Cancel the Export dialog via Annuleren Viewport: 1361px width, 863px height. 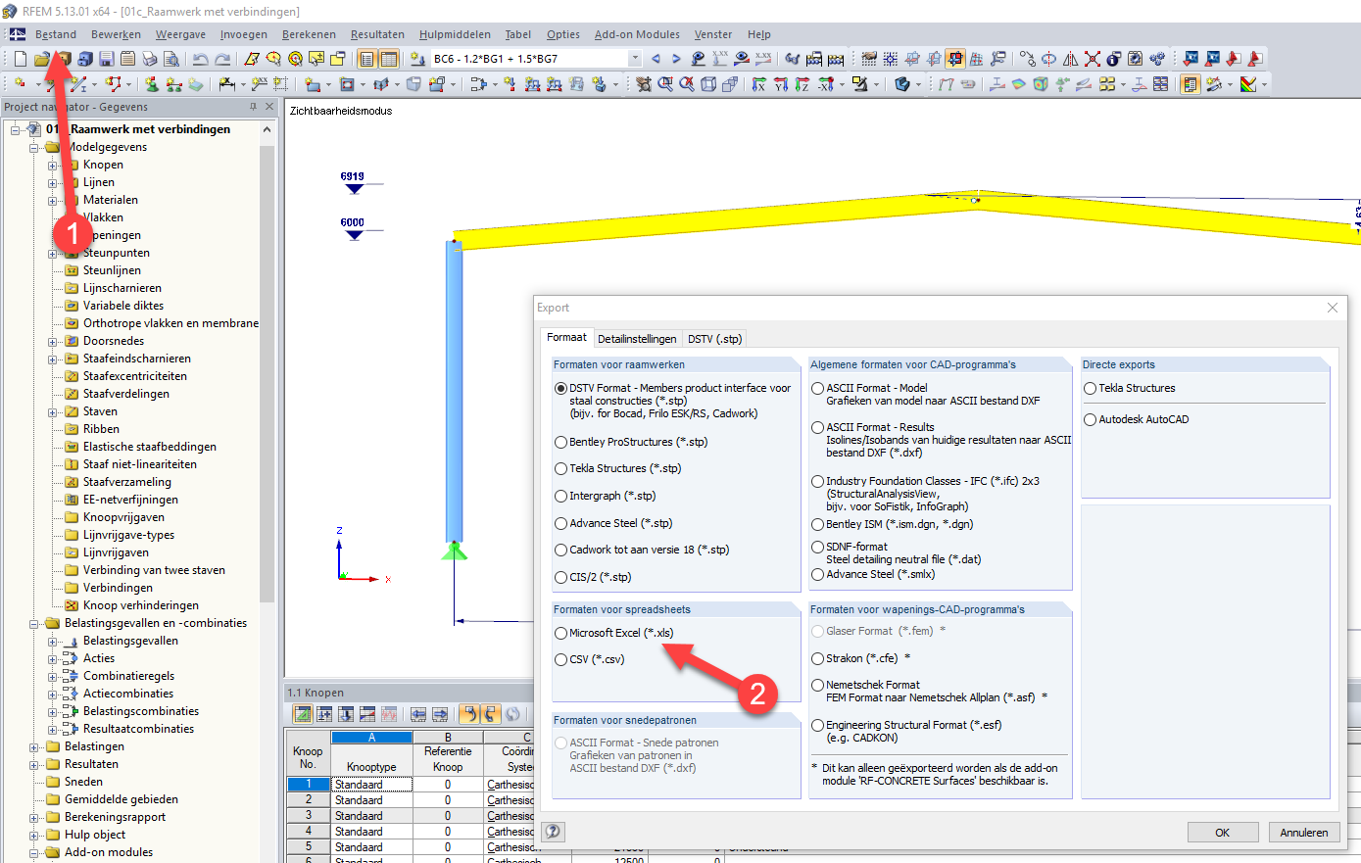(1303, 832)
